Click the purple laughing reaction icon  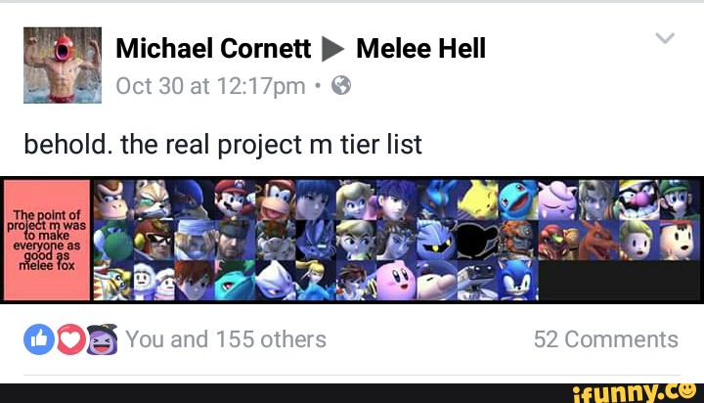[102, 338]
